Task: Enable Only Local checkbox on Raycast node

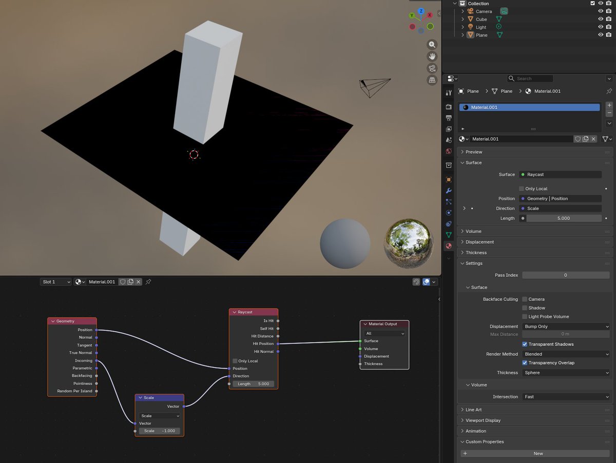Action: (x=235, y=361)
